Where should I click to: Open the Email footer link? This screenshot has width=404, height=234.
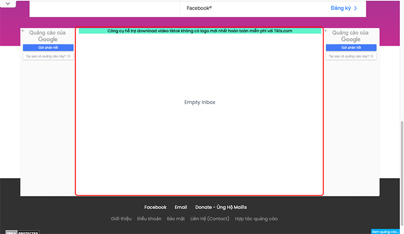[181, 207]
